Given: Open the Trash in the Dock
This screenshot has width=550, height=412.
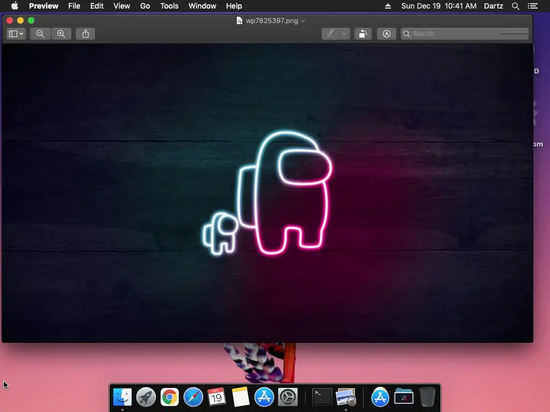Looking at the screenshot, I should [x=427, y=398].
